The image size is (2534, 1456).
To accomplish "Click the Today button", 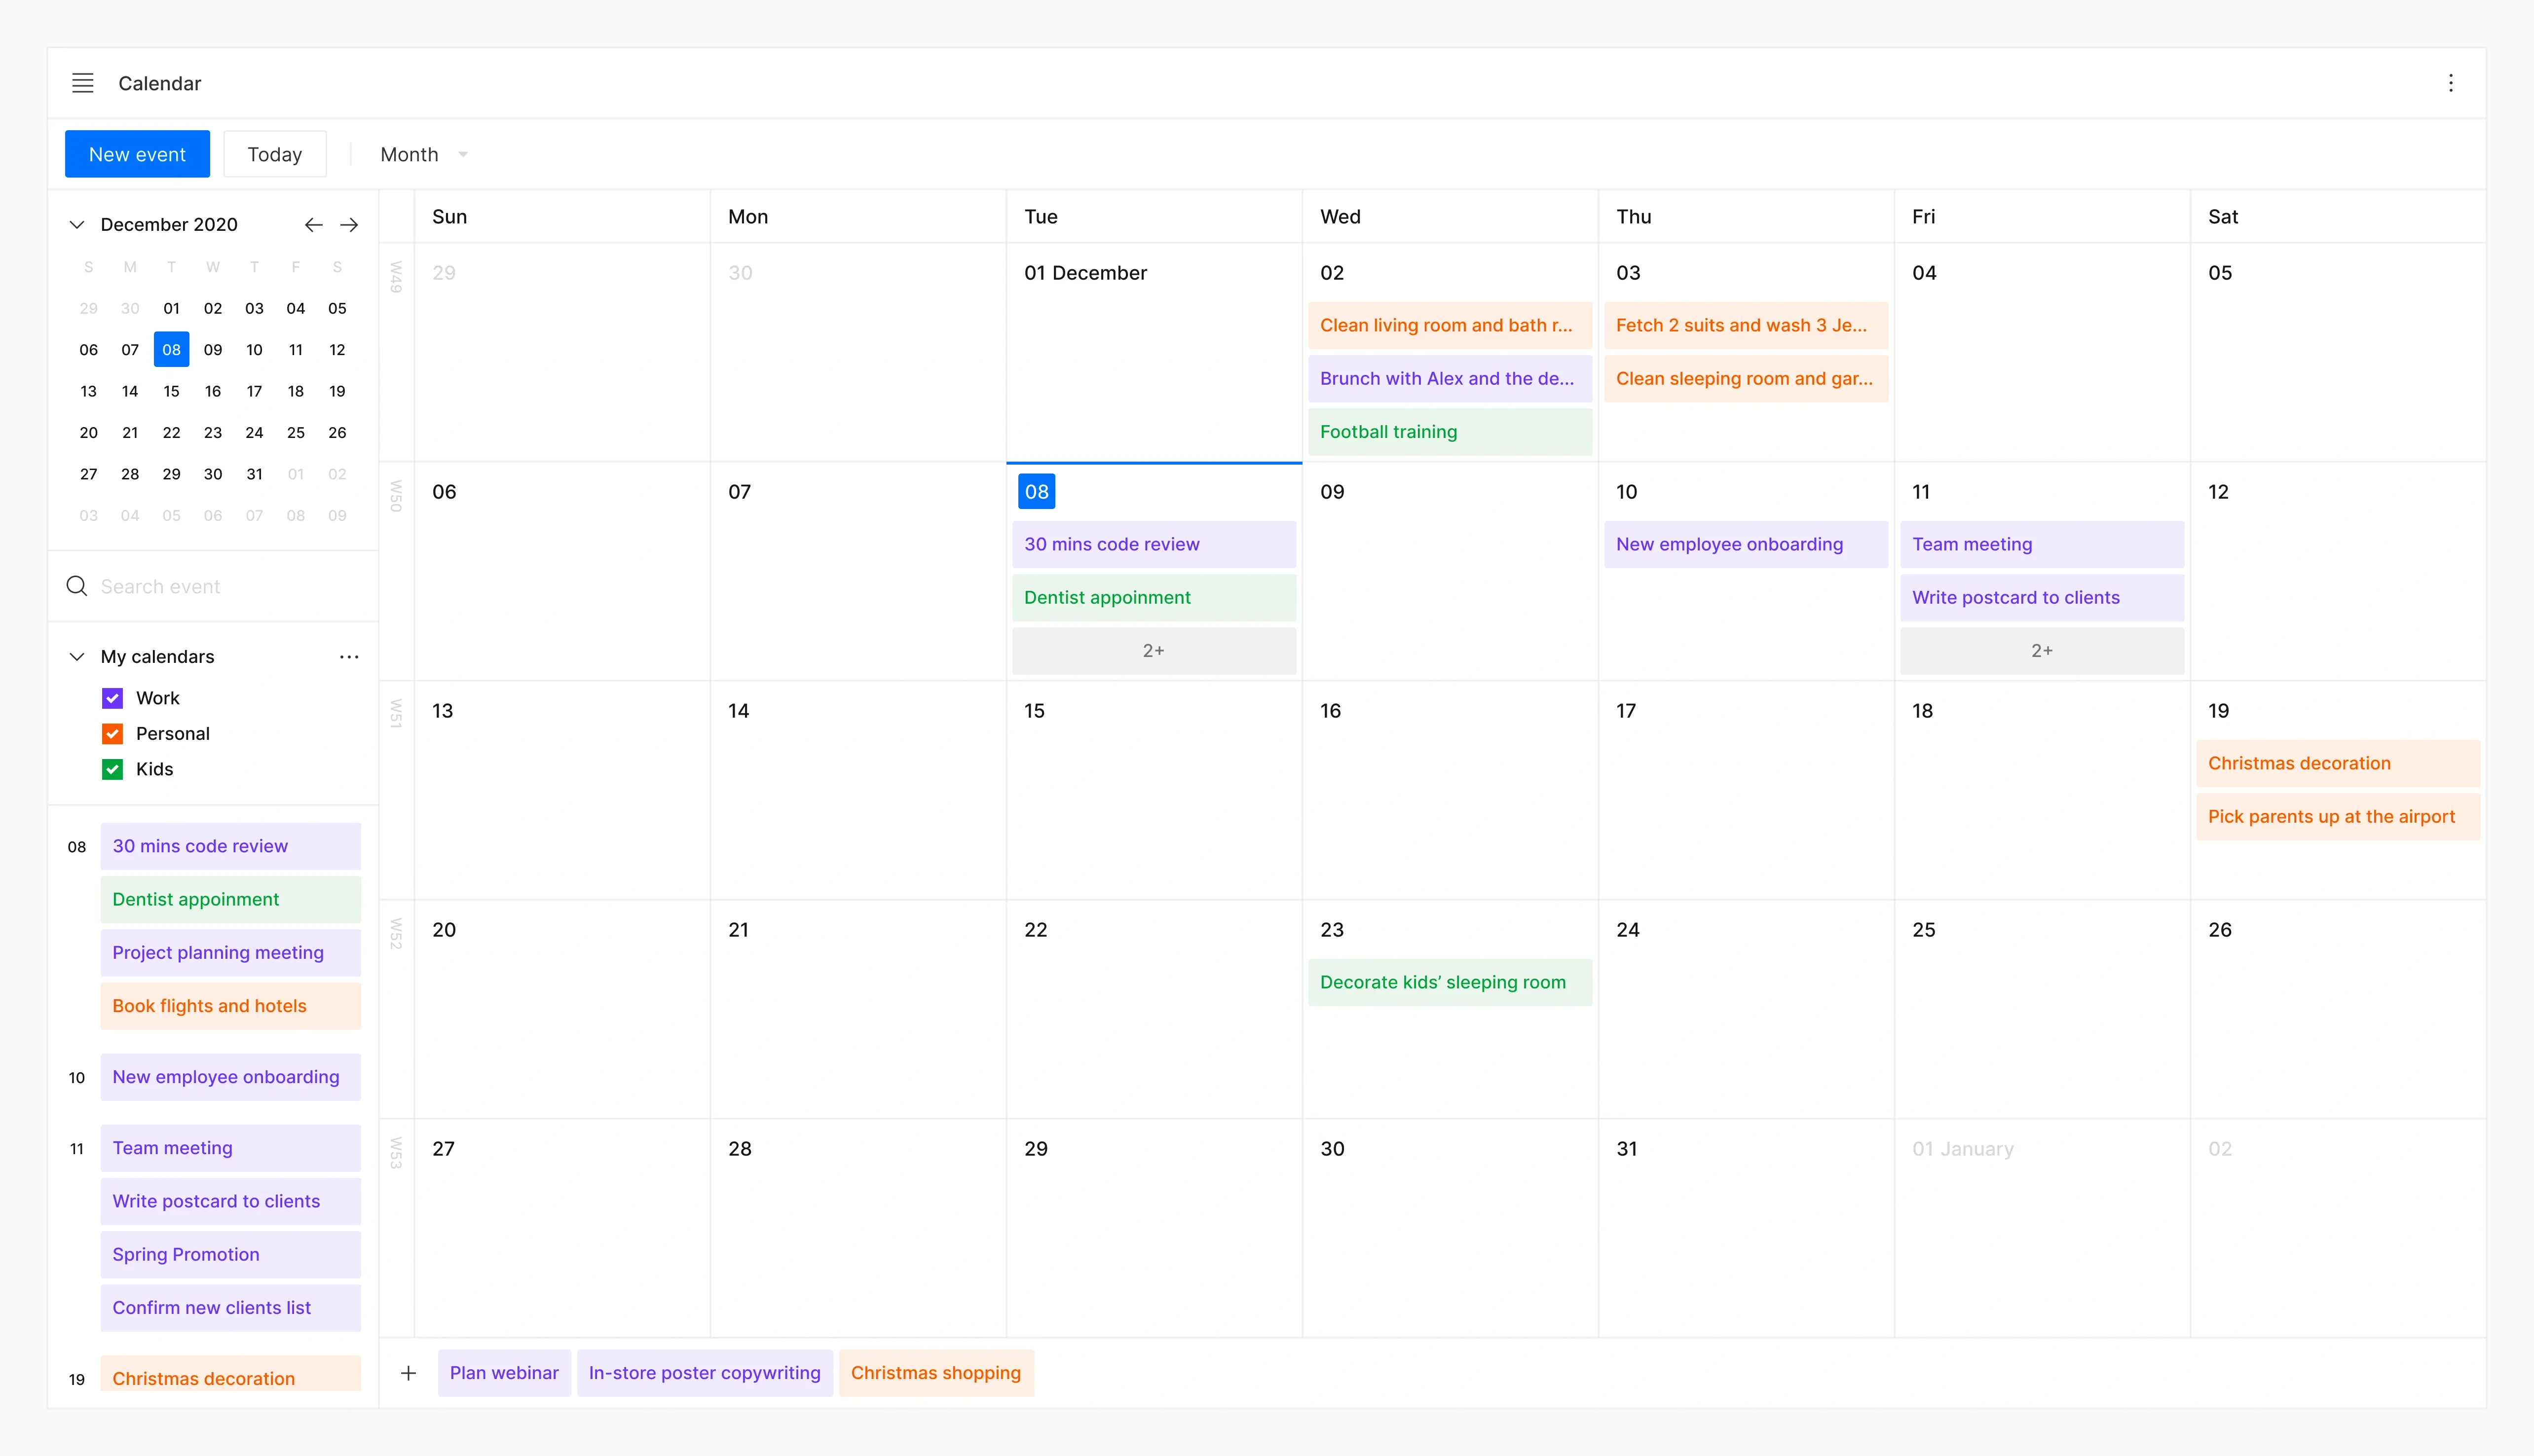I will click(275, 155).
